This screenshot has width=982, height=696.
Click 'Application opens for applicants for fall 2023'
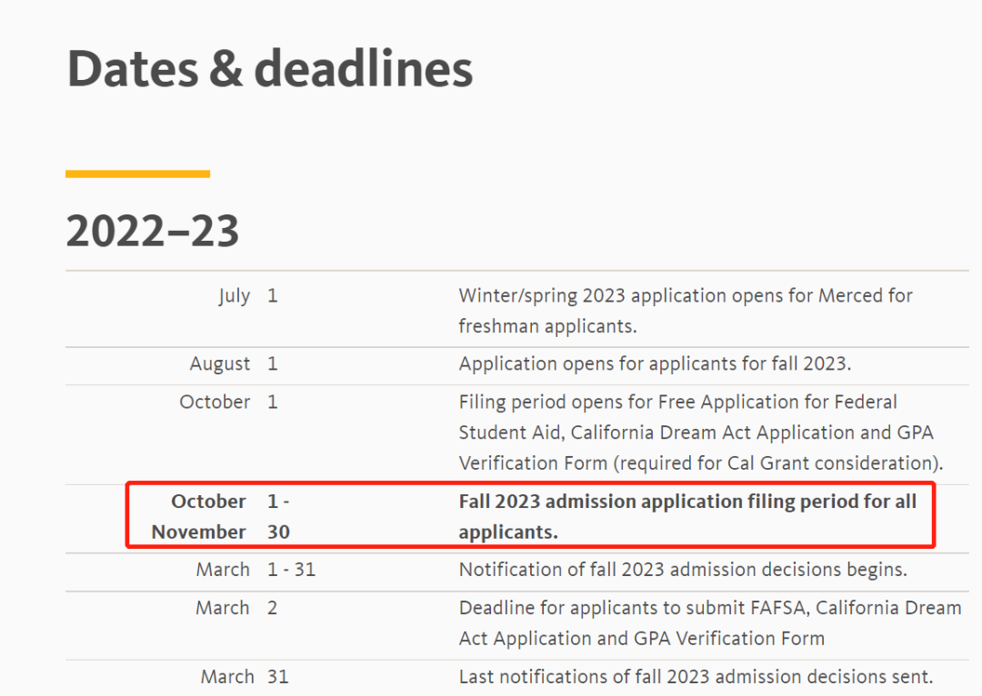[655, 364]
